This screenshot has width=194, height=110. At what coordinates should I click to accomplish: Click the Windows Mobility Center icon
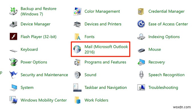coord(13,100)
